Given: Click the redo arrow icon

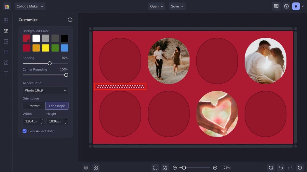Looking at the screenshot, I should point(290,168).
